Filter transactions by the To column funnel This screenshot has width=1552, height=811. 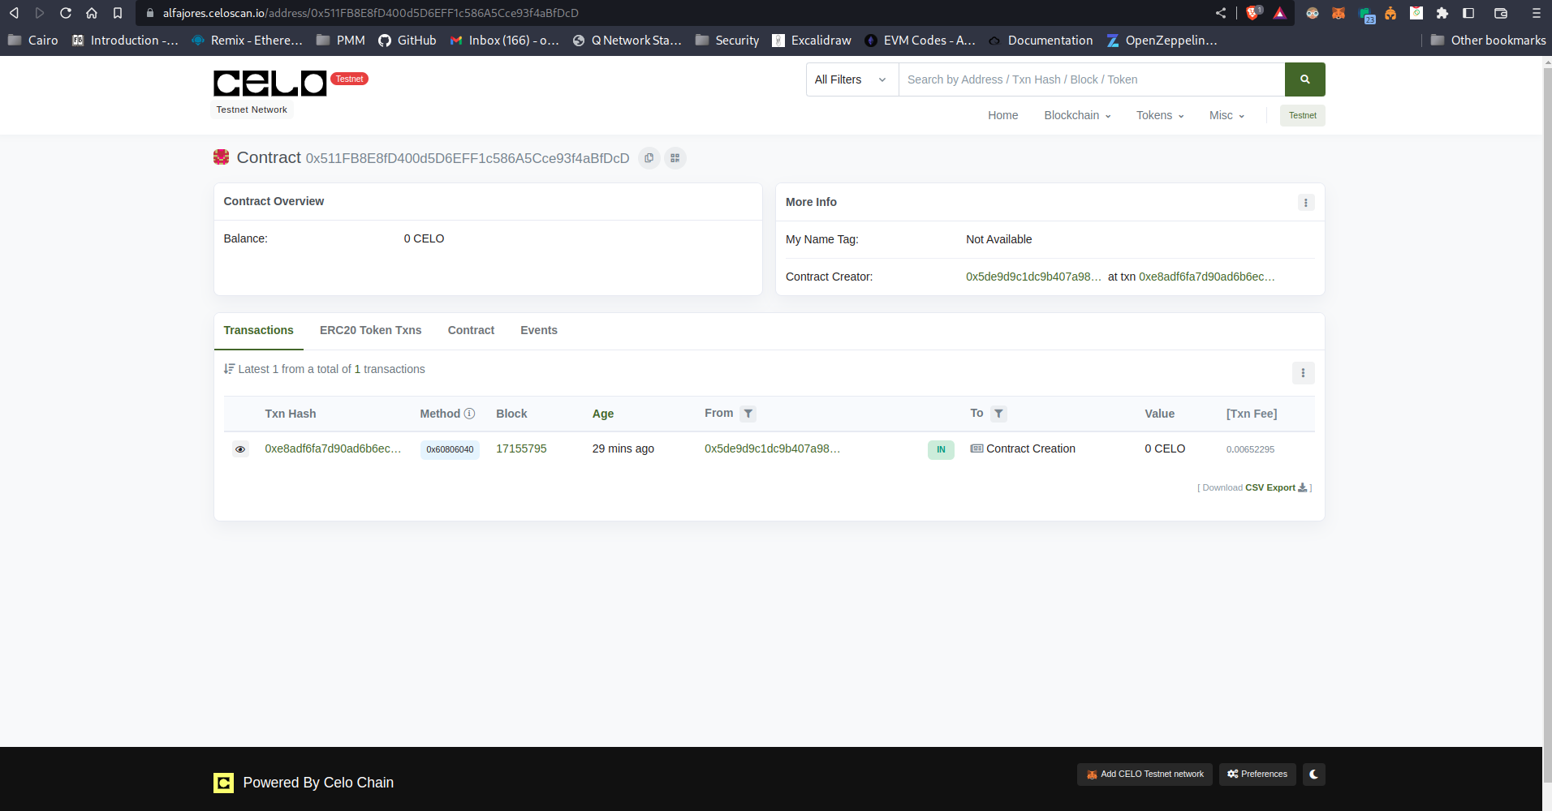coord(999,414)
